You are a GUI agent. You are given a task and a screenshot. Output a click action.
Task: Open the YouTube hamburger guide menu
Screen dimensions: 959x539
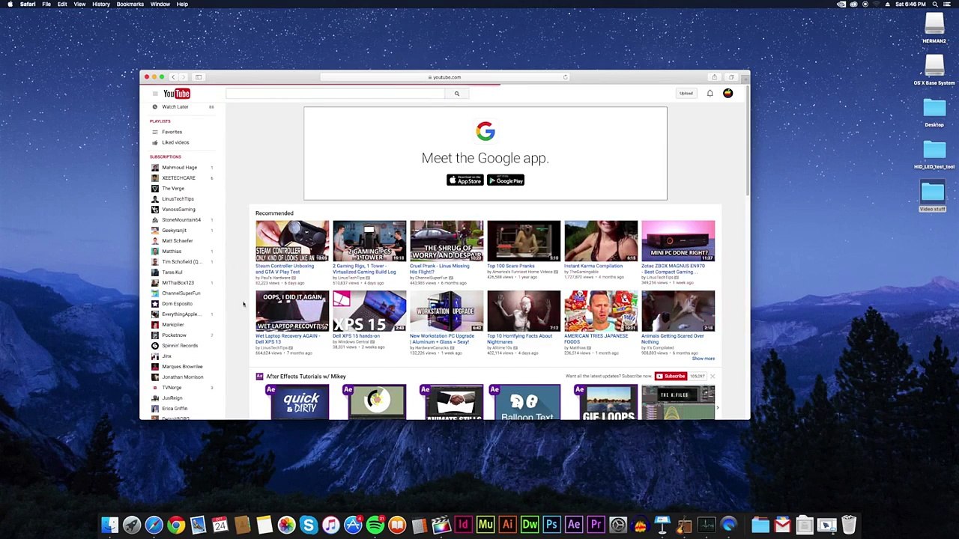[155, 94]
